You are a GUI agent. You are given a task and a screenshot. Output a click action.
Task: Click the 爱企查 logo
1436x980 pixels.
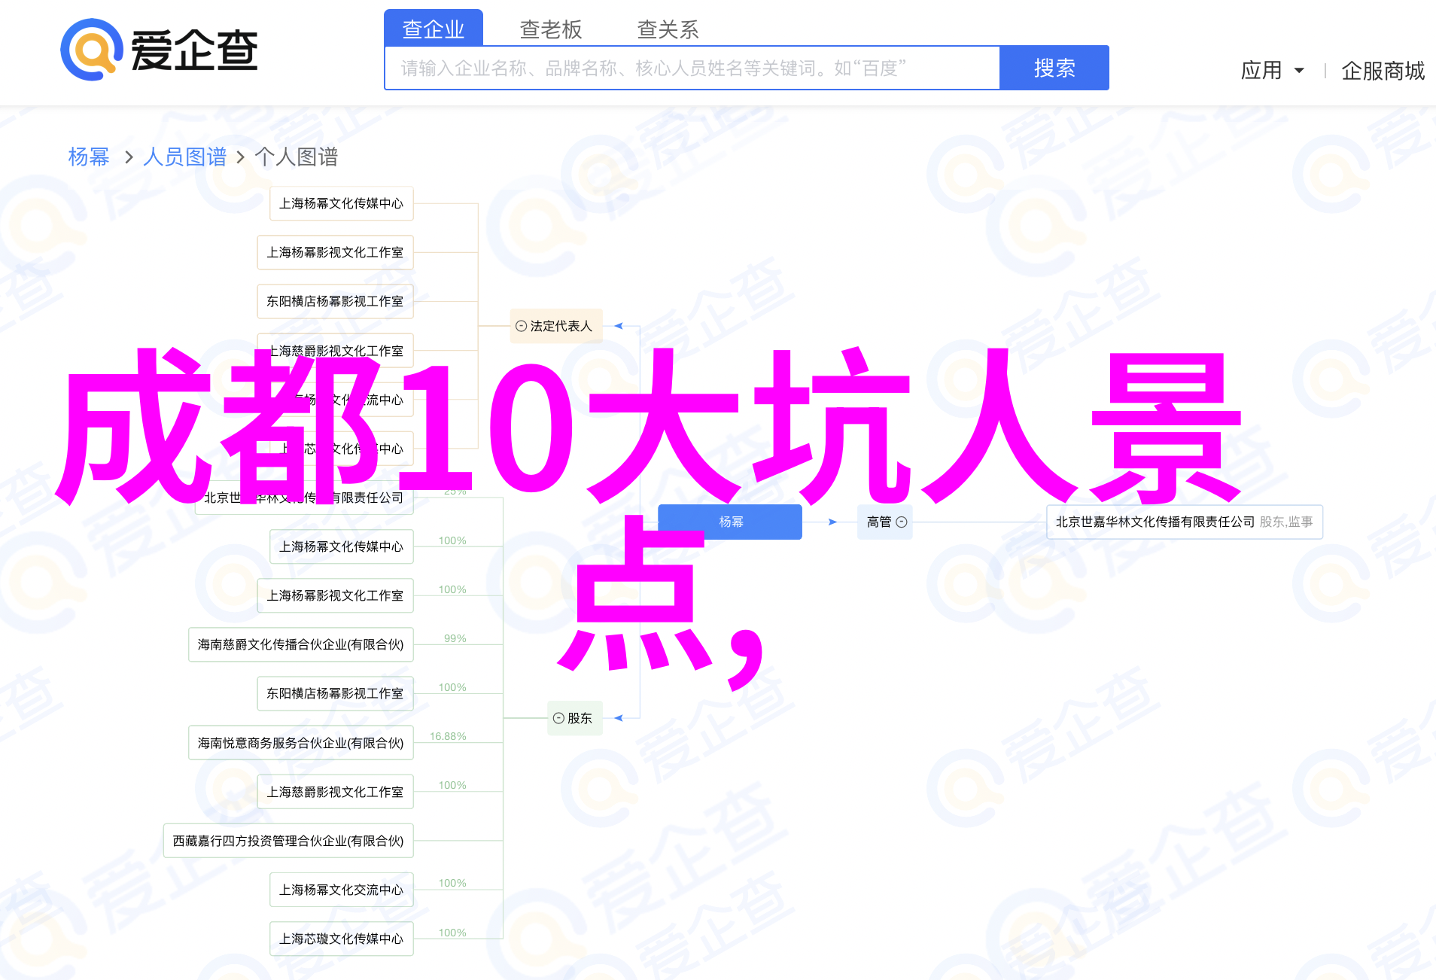tap(160, 50)
